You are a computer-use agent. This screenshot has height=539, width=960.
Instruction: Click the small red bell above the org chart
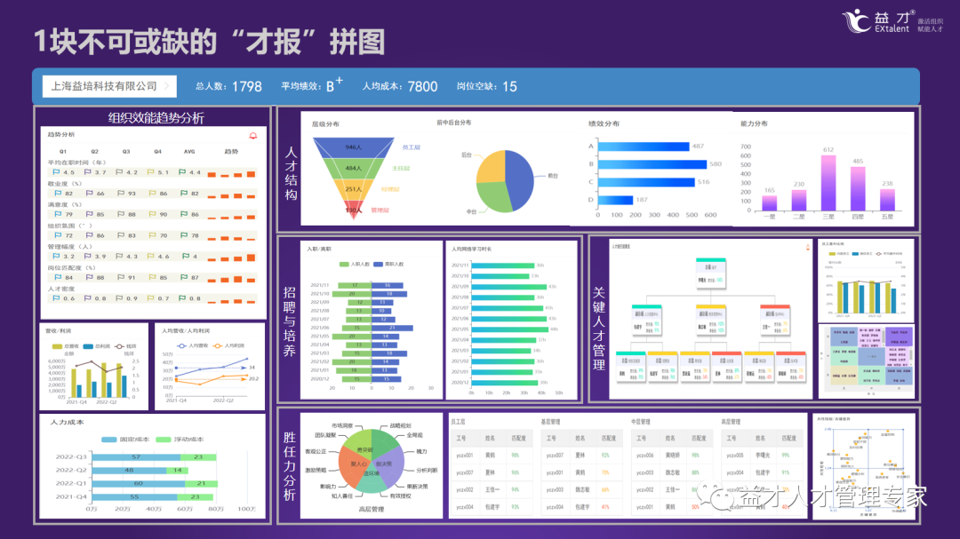pos(807,247)
